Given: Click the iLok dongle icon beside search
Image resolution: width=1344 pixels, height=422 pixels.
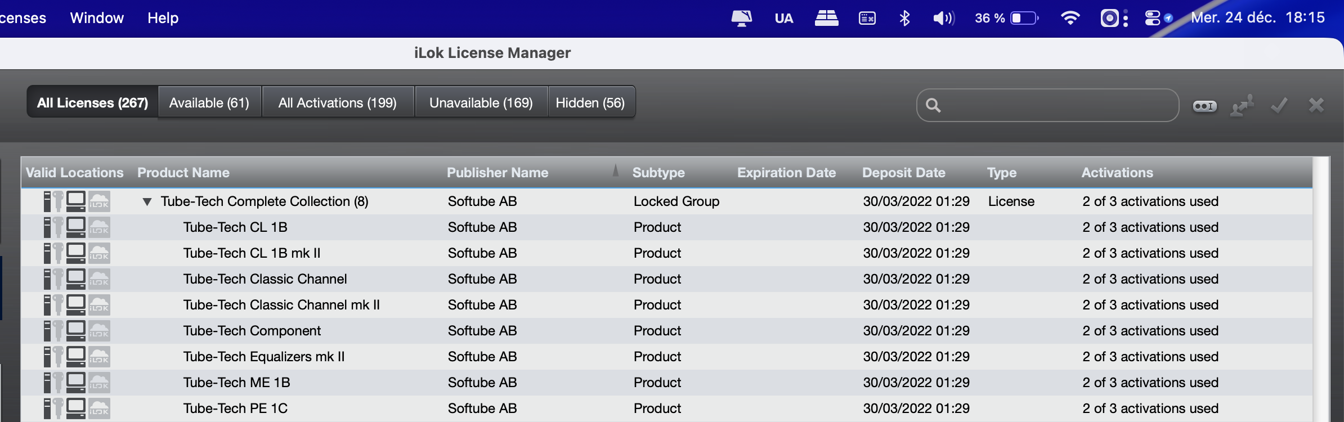Looking at the screenshot, I should (1204, 106).
